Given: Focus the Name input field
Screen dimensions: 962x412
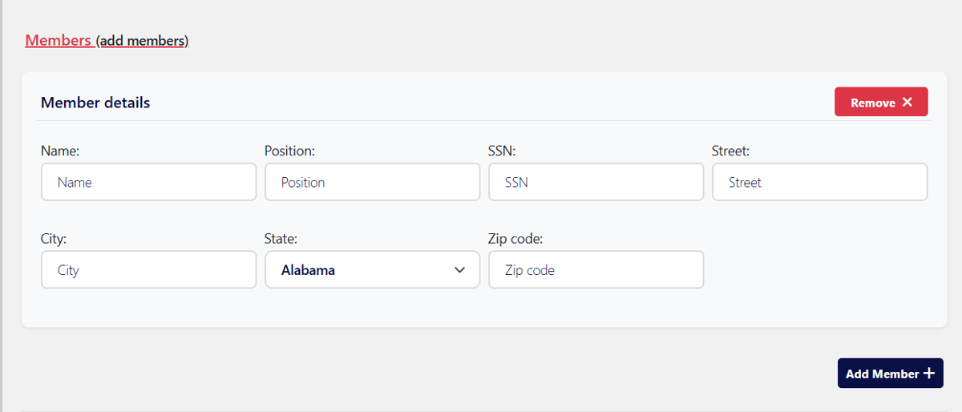Looking at the screenshot, I should point(148,183).
